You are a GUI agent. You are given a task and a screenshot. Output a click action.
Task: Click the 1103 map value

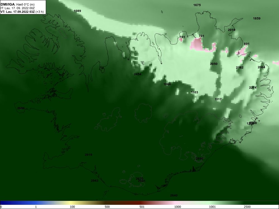(194, 92)
